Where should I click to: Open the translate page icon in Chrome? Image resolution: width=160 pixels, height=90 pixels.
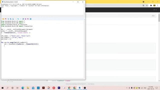pos(143,5)
